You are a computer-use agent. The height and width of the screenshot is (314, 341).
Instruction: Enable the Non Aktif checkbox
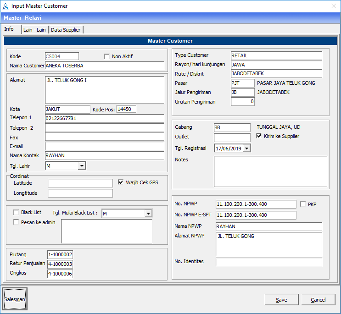pyautogui.click(x=107, y=56)
